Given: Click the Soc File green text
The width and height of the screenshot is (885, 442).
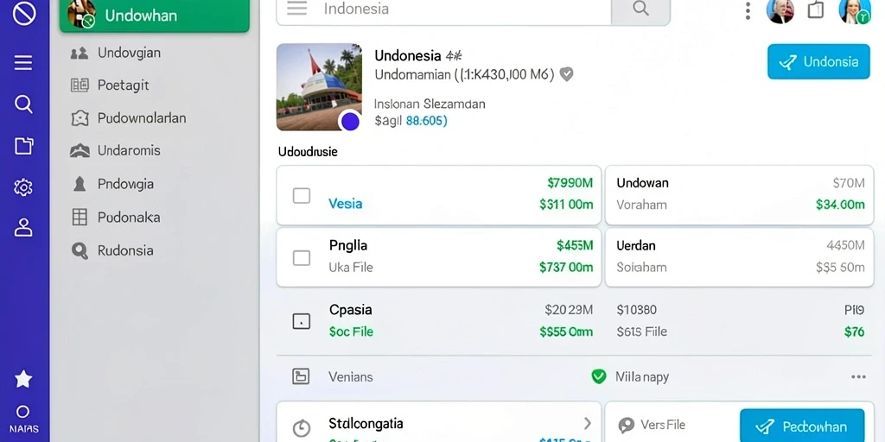Looking at the screenshot, I should coord(351,331).
